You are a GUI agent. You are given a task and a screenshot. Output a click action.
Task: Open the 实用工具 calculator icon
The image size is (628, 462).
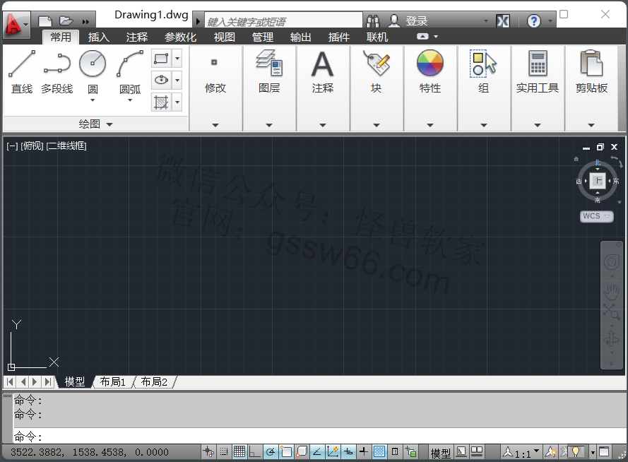[538, 64]
